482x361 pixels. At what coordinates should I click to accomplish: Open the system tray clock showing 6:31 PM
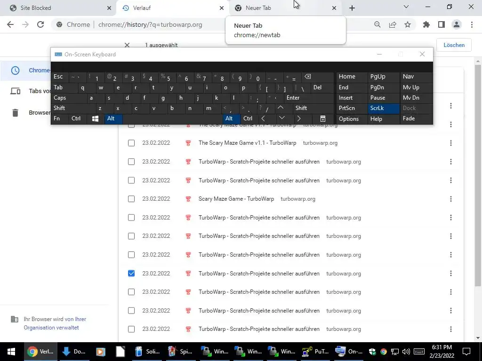click(442, 352)
